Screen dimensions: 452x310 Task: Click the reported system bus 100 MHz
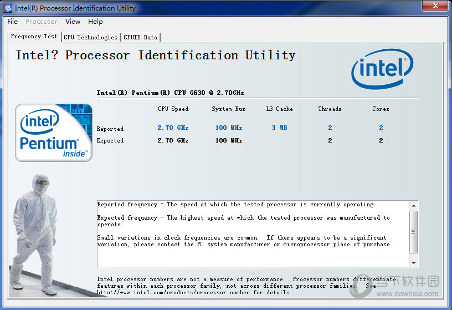(x=229, y=128)
